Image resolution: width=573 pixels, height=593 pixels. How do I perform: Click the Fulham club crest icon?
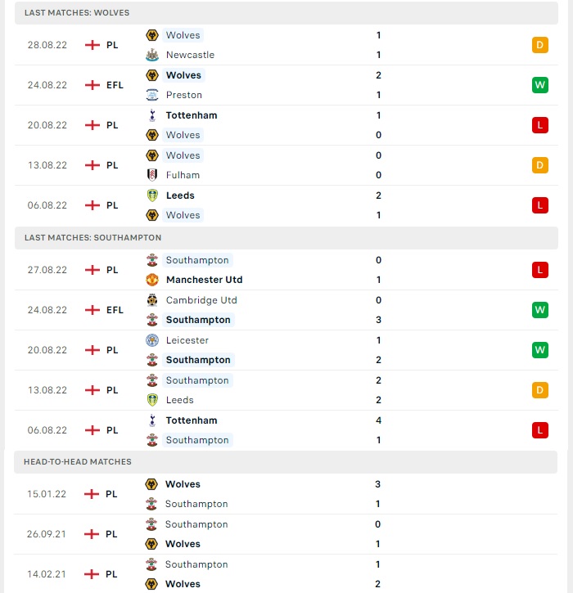coord(152,175)
